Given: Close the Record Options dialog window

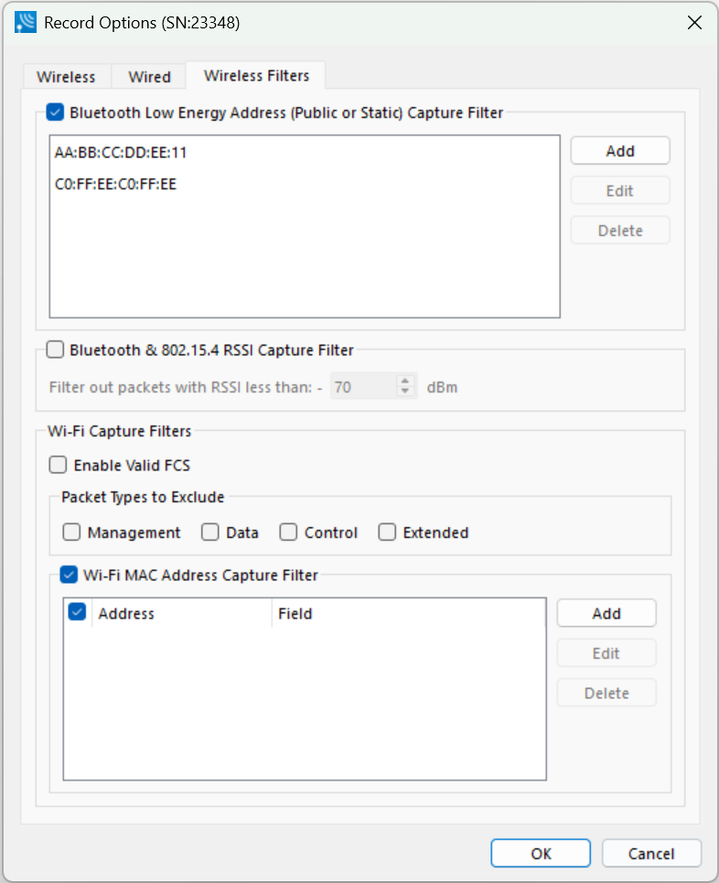Looking at the screenshot, I should click(x=695, y=23).
